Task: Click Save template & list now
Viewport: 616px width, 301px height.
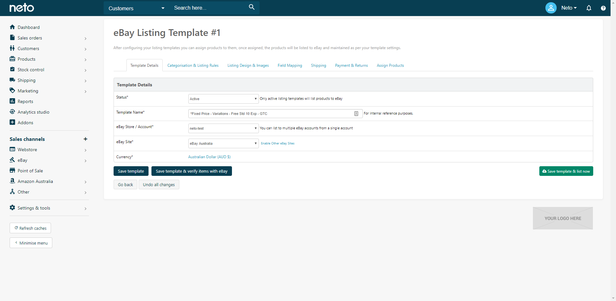Action: click(x=566, y=171)
